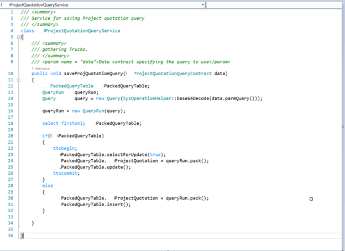Click the ttscommit keyword

65,174
